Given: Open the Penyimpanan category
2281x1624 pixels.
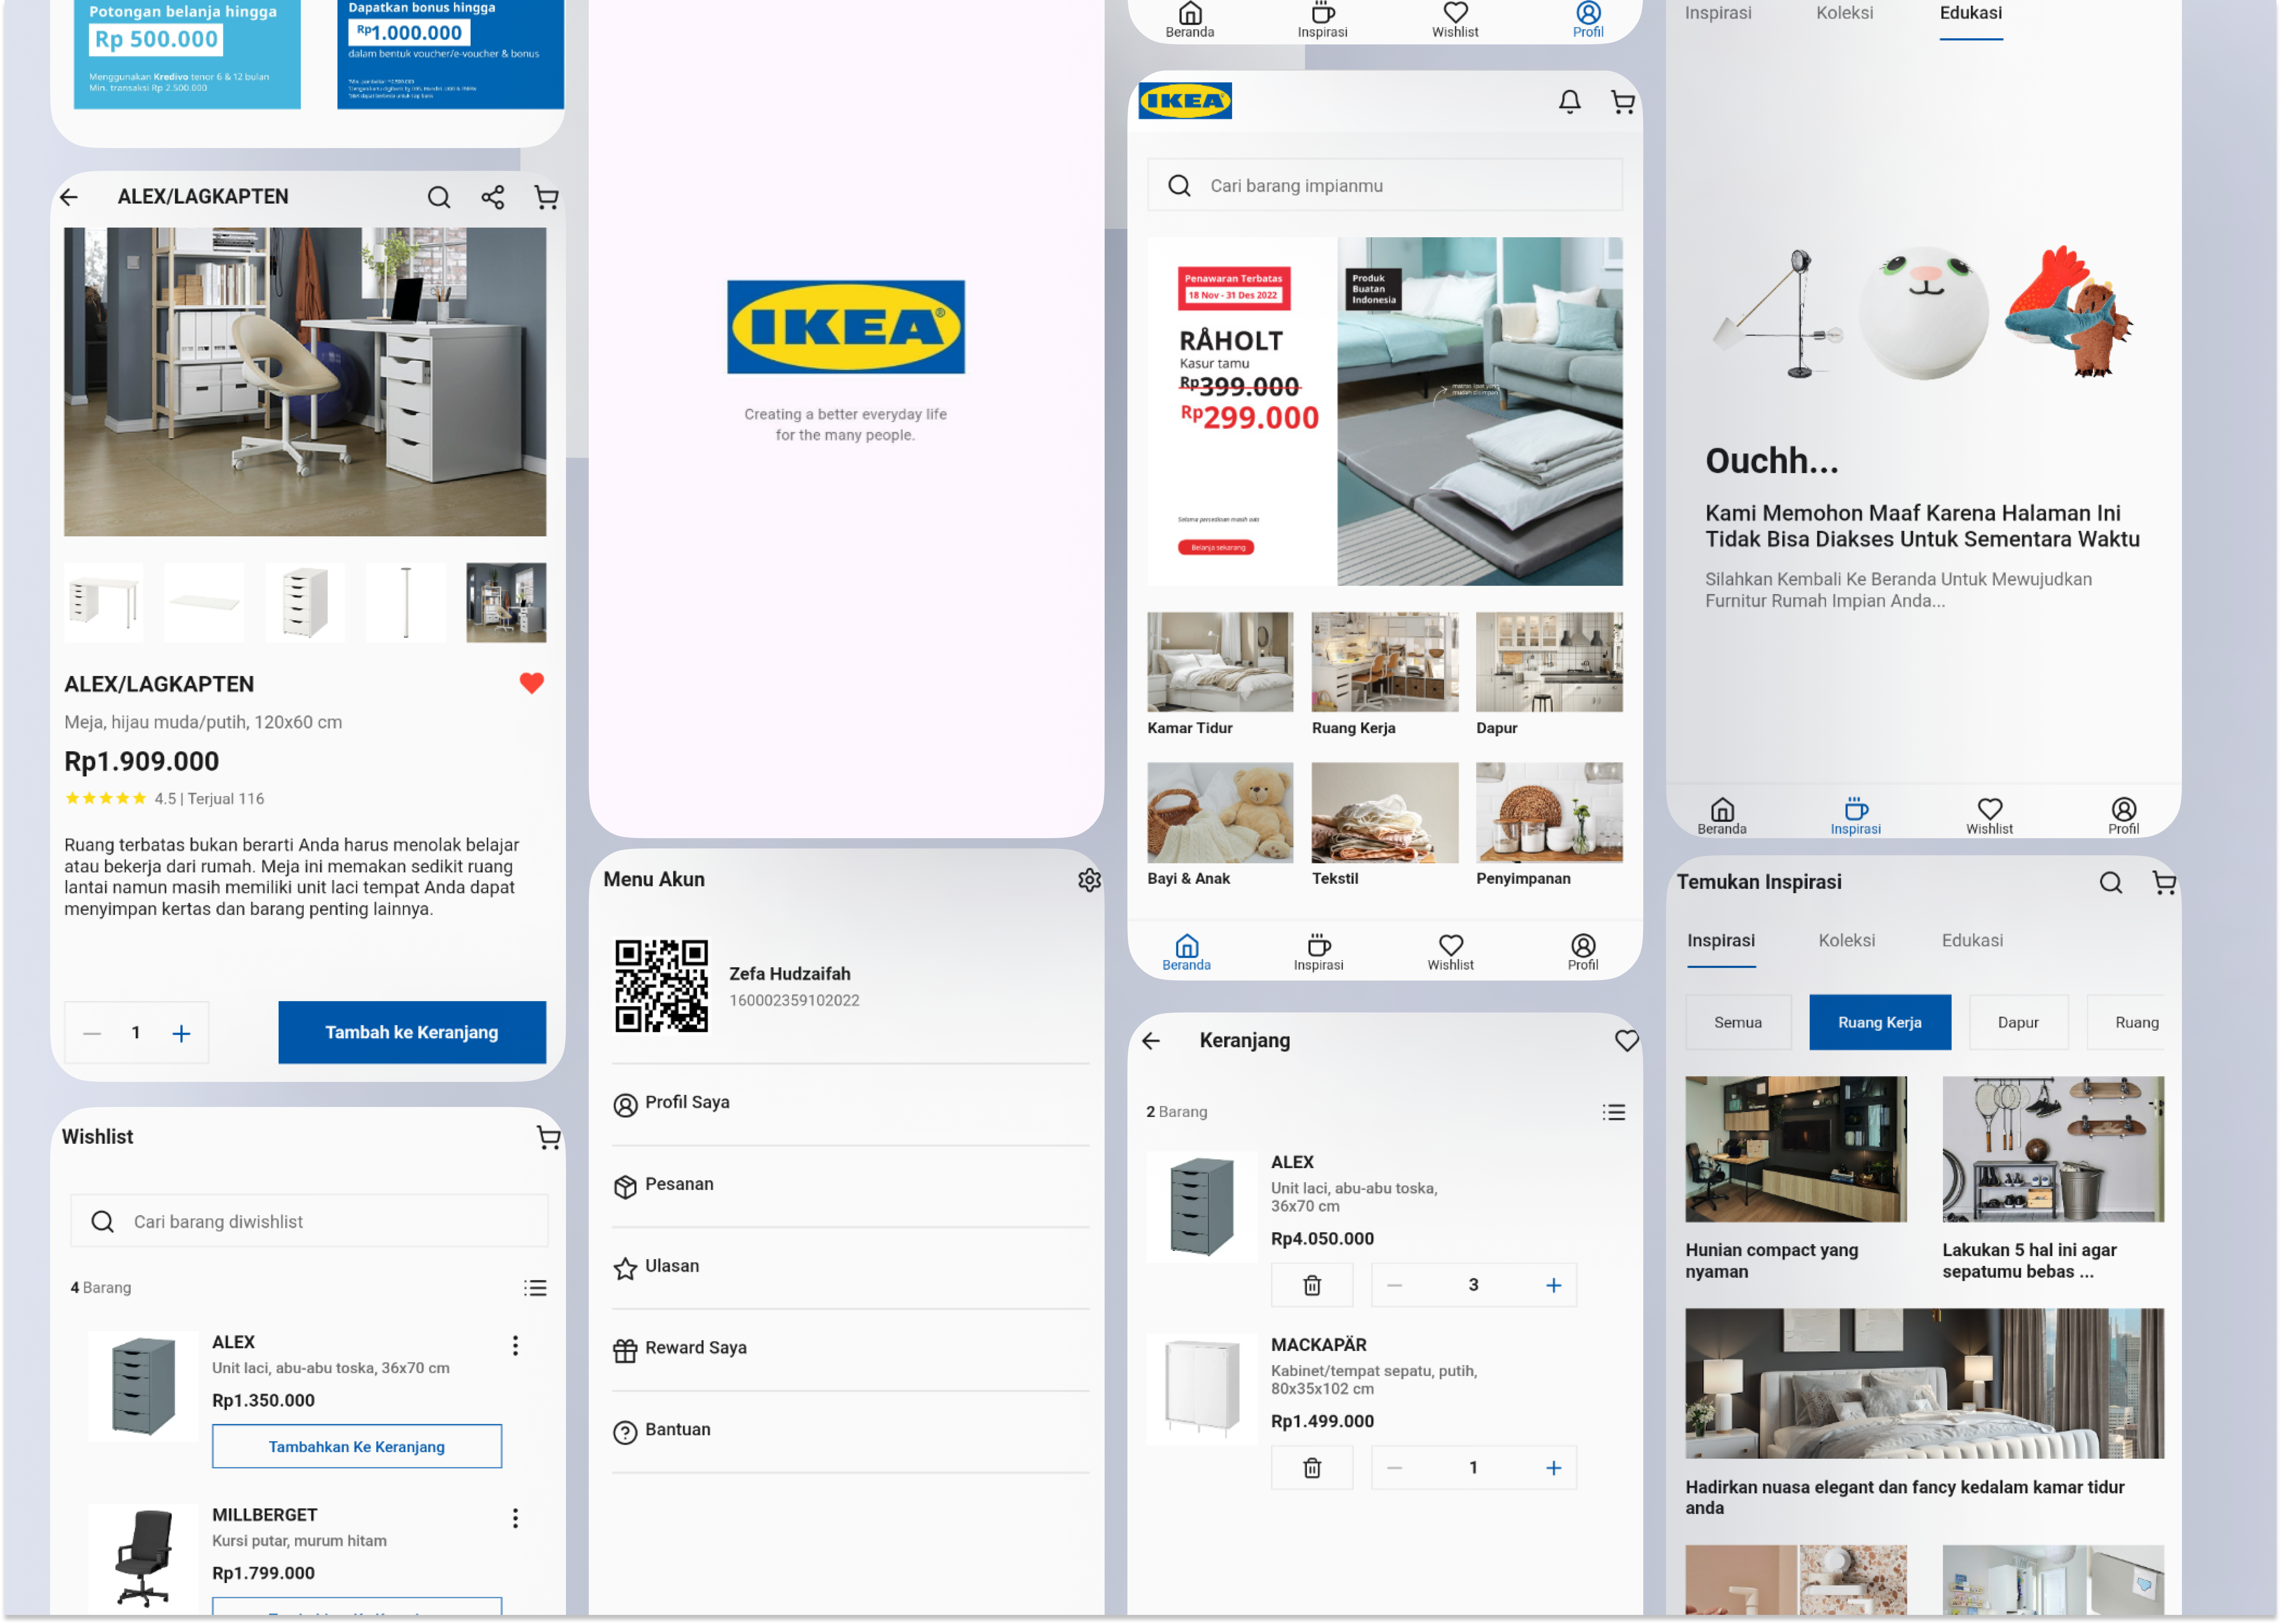Looking at the screenshot, I should (1549, 825).
